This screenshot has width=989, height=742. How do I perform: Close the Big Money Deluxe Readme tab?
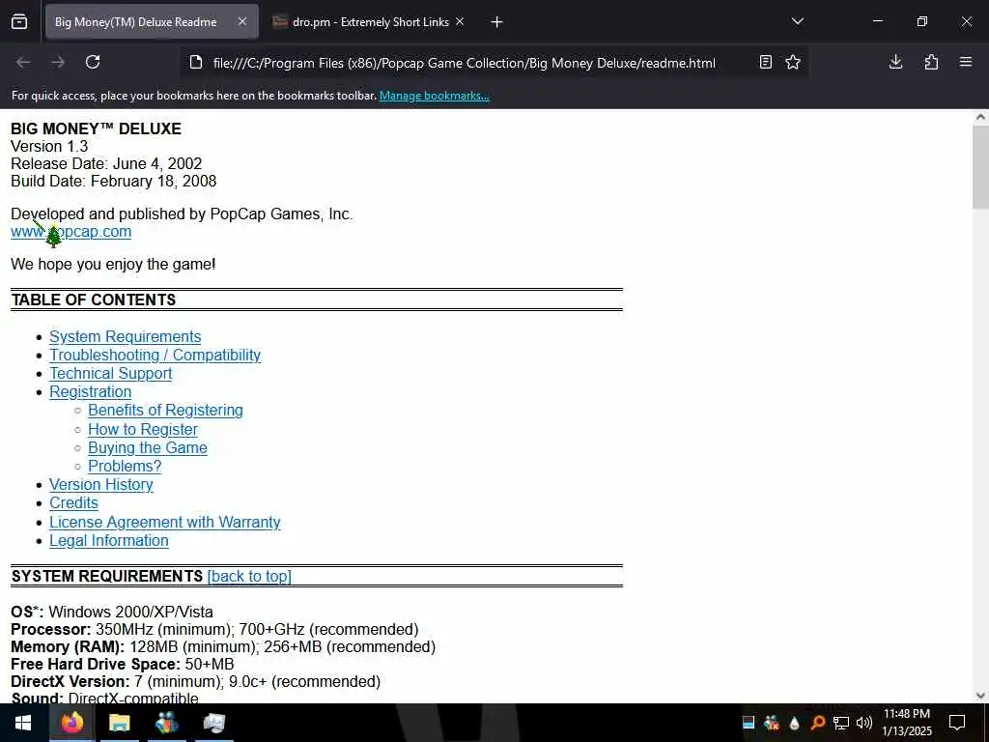(242, 22)
